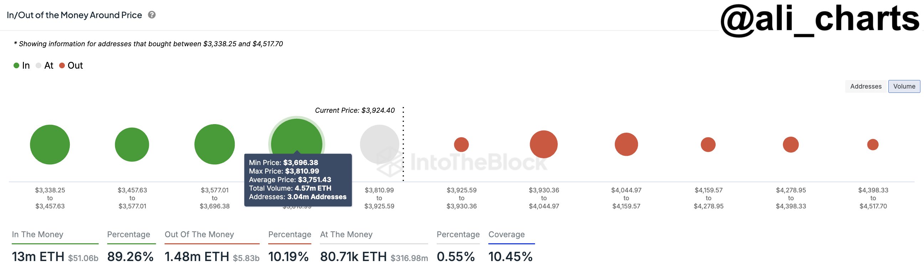This screenshot has height=271, width=924.
Task: Select the red $3,930.36 to $4,044.97 bubble
Action: coord(544,144)
